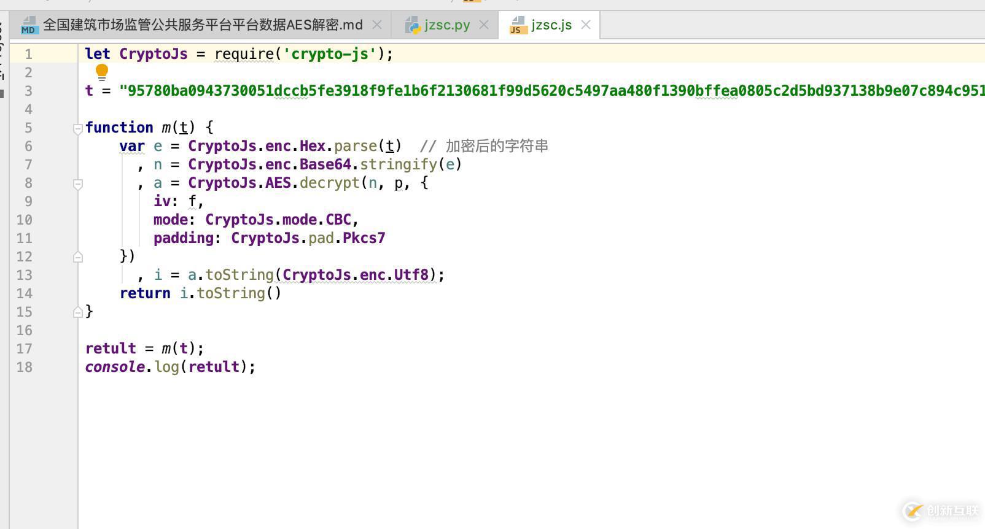Close the jzsc.py tab

(x=484, y=25)
